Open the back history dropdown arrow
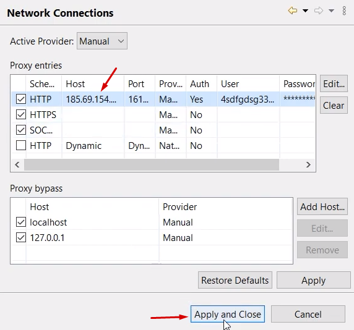Screen dimensions: 354x330 click(x=305, y=11)
